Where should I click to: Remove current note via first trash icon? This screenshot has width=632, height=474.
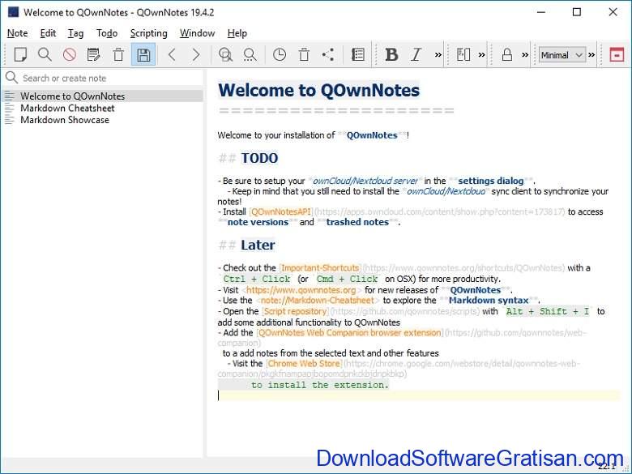(x=118, y=54)
